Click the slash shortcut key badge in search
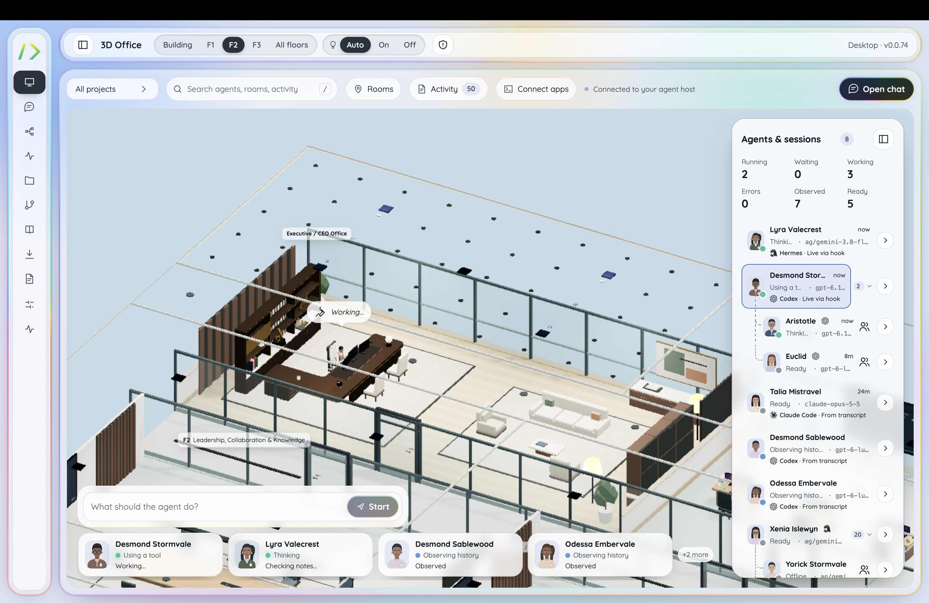Screen dimensions: 929x603 click(325, 89)
